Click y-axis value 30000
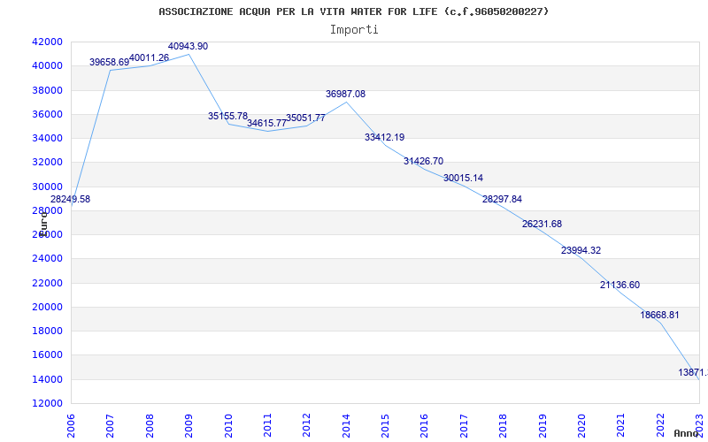Image resolution: width=708 pixels, height=442 pixels. pyautogui.click(x=47, y=187)
